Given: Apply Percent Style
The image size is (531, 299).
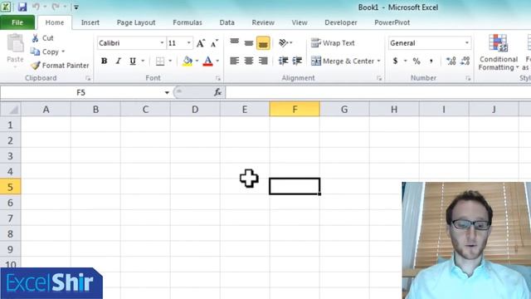Looking at the screenshot, I should [x=417, y=61].
